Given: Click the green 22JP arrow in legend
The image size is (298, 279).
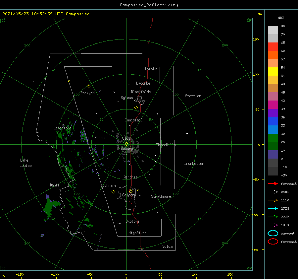Looking at the screenshot, I should pos(273,217).
